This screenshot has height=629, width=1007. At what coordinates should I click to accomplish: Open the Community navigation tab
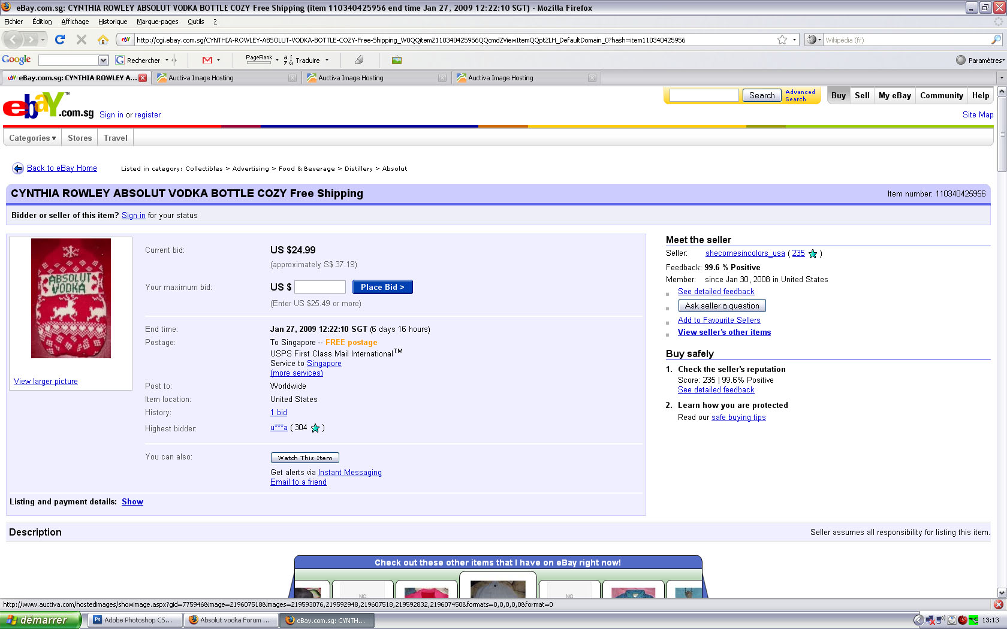coord(941,95)
